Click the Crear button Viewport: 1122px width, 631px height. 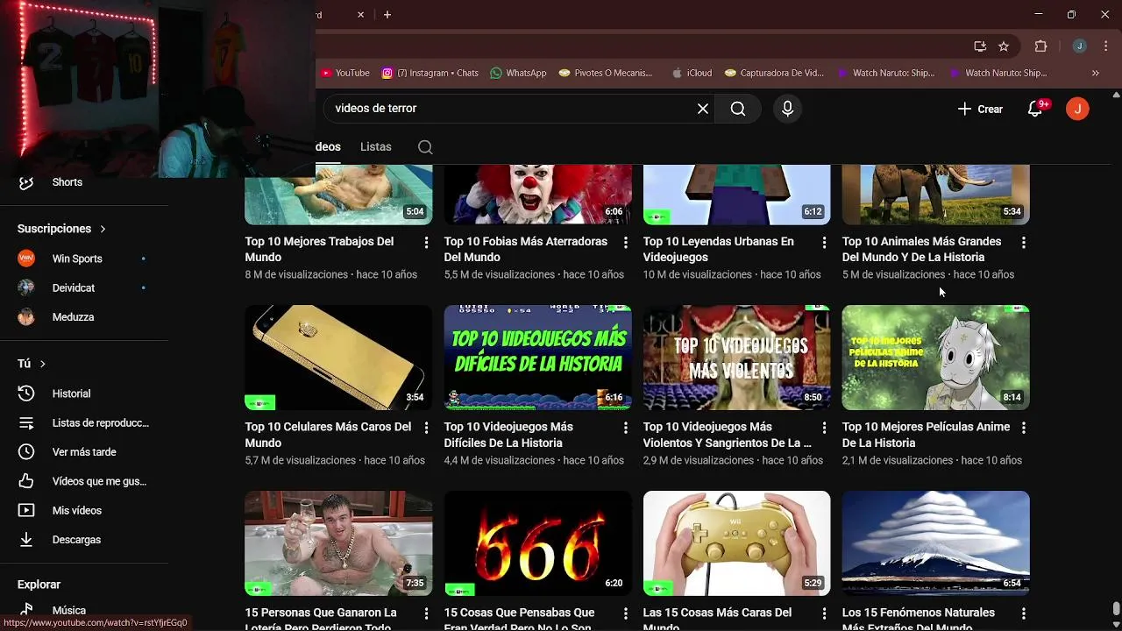[x=980, y=109]
